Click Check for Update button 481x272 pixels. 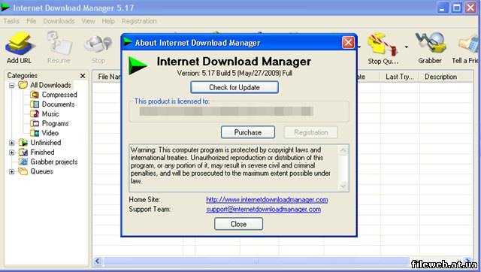[x=234, y=87]
